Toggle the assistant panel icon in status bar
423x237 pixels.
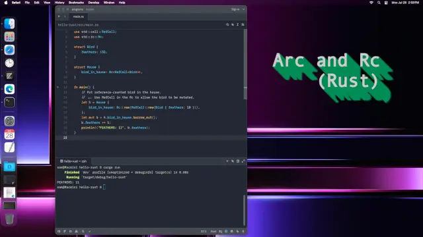(x=237, y=231)
